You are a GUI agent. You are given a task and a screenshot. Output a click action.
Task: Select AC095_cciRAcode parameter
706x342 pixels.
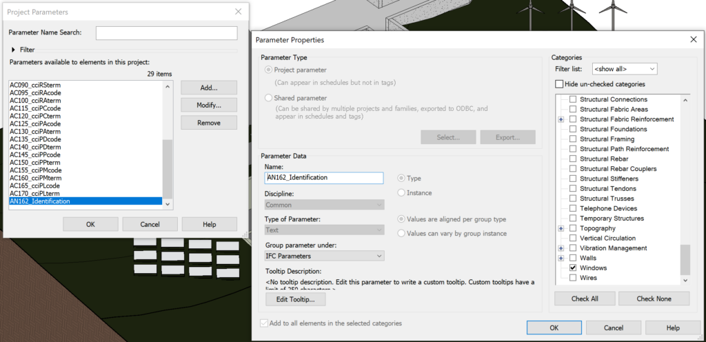[85, 92]
